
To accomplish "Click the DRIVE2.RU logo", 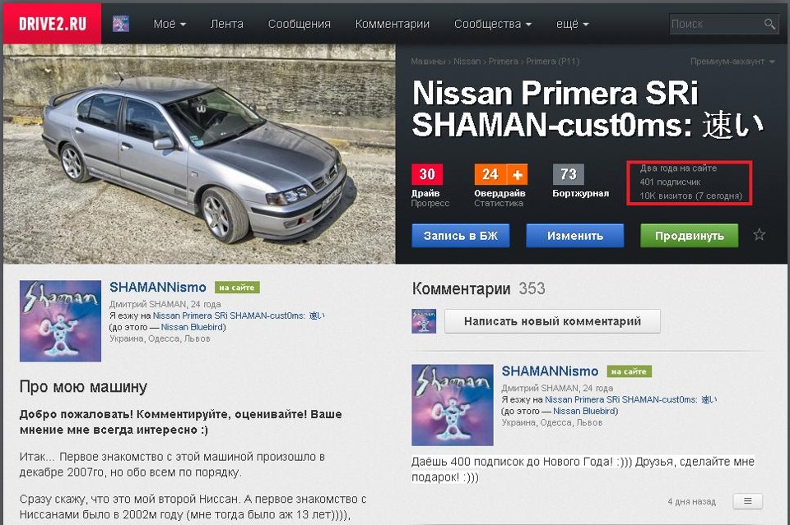I will point(53,24).
